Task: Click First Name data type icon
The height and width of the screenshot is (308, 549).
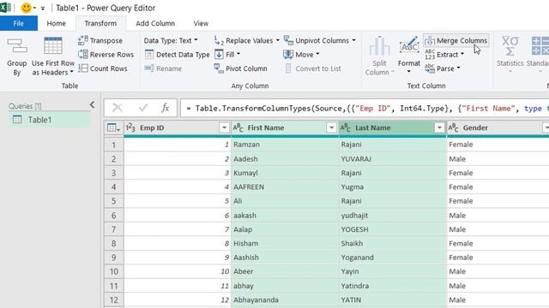Action: (x=238, y=127)
